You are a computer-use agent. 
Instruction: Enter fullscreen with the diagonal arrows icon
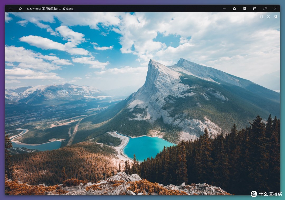click(265, 8)
